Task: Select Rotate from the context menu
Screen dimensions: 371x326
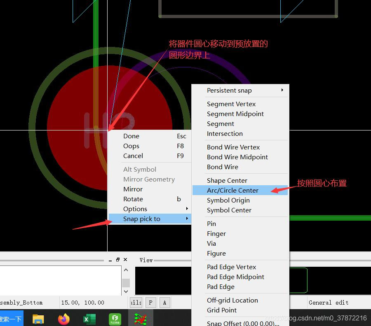Action: 133,199
